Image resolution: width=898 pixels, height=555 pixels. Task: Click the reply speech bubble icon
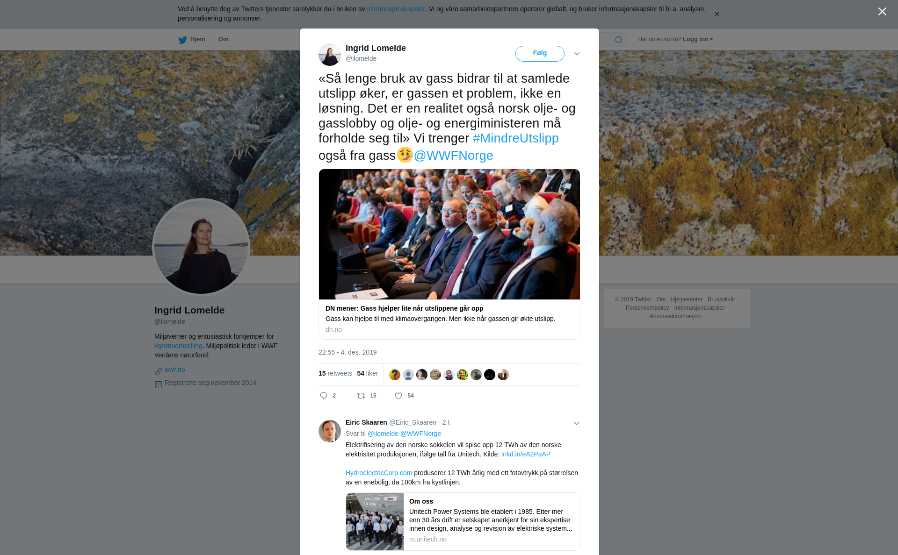[324, 396]
